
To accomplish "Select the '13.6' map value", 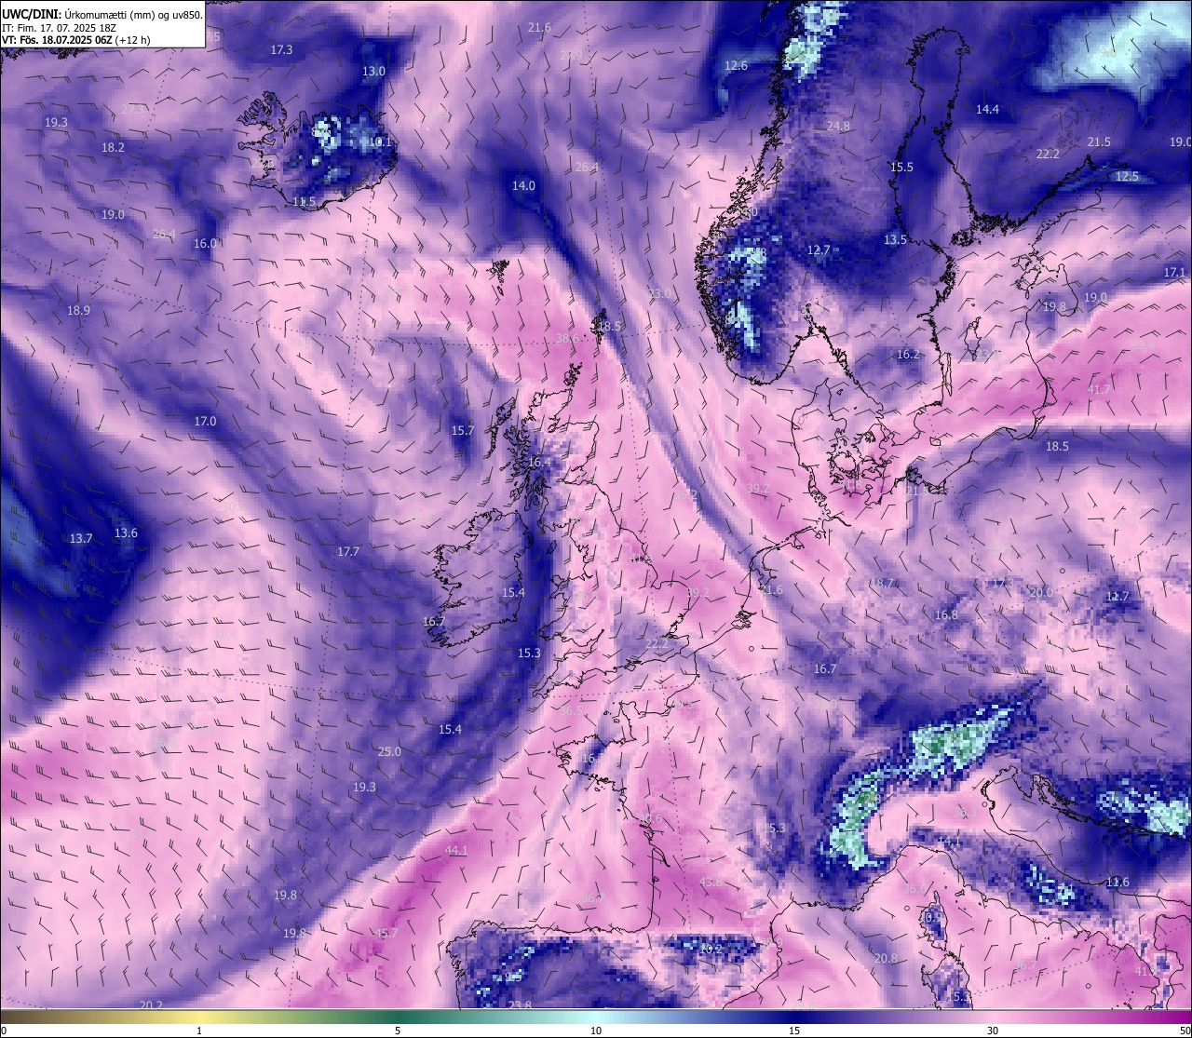I will (126, 532).
